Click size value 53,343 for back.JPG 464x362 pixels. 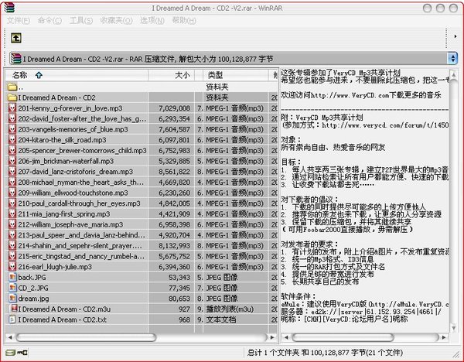[179, 278]
